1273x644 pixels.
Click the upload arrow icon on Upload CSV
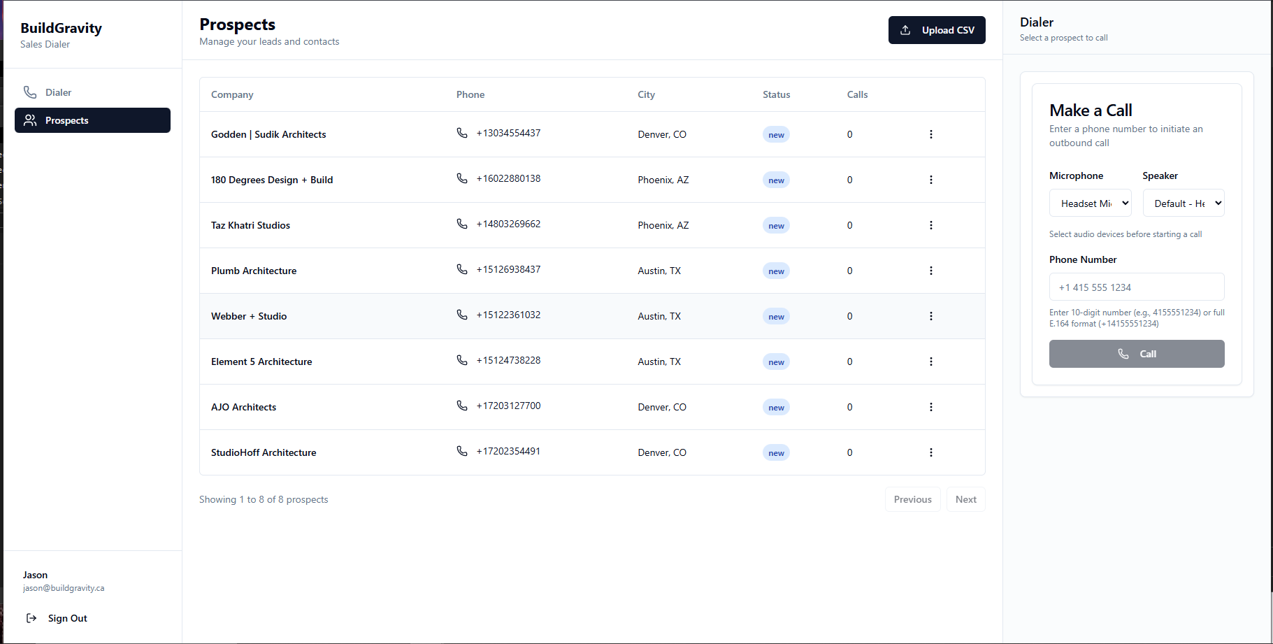pyautogui.click(x=906, y=30)
